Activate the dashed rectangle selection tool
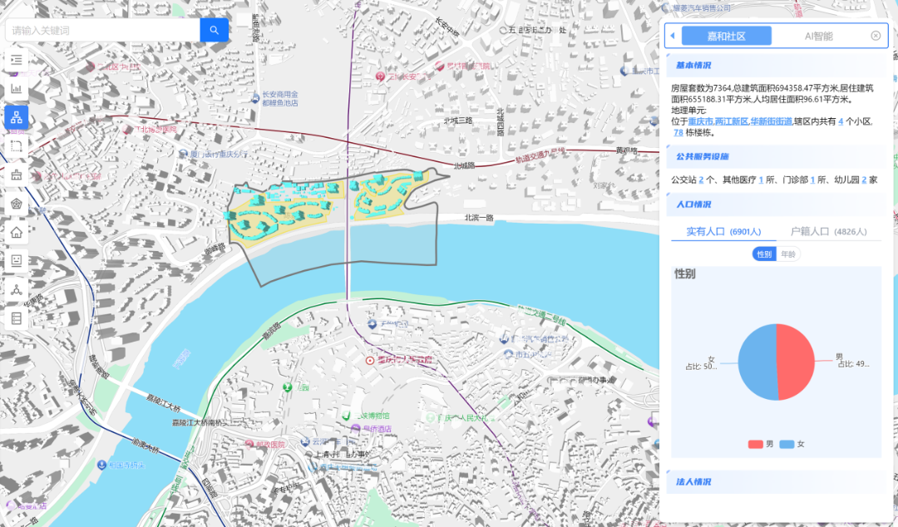This screenshot has width=898, height=527. click(x=16, y=146)
